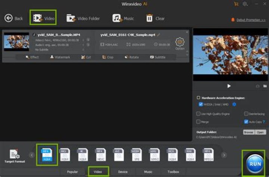This screenshot has height=177, width=269.
Task: Toggle Hardware Acceleration Engine checkbox
Action: [198, 97]
